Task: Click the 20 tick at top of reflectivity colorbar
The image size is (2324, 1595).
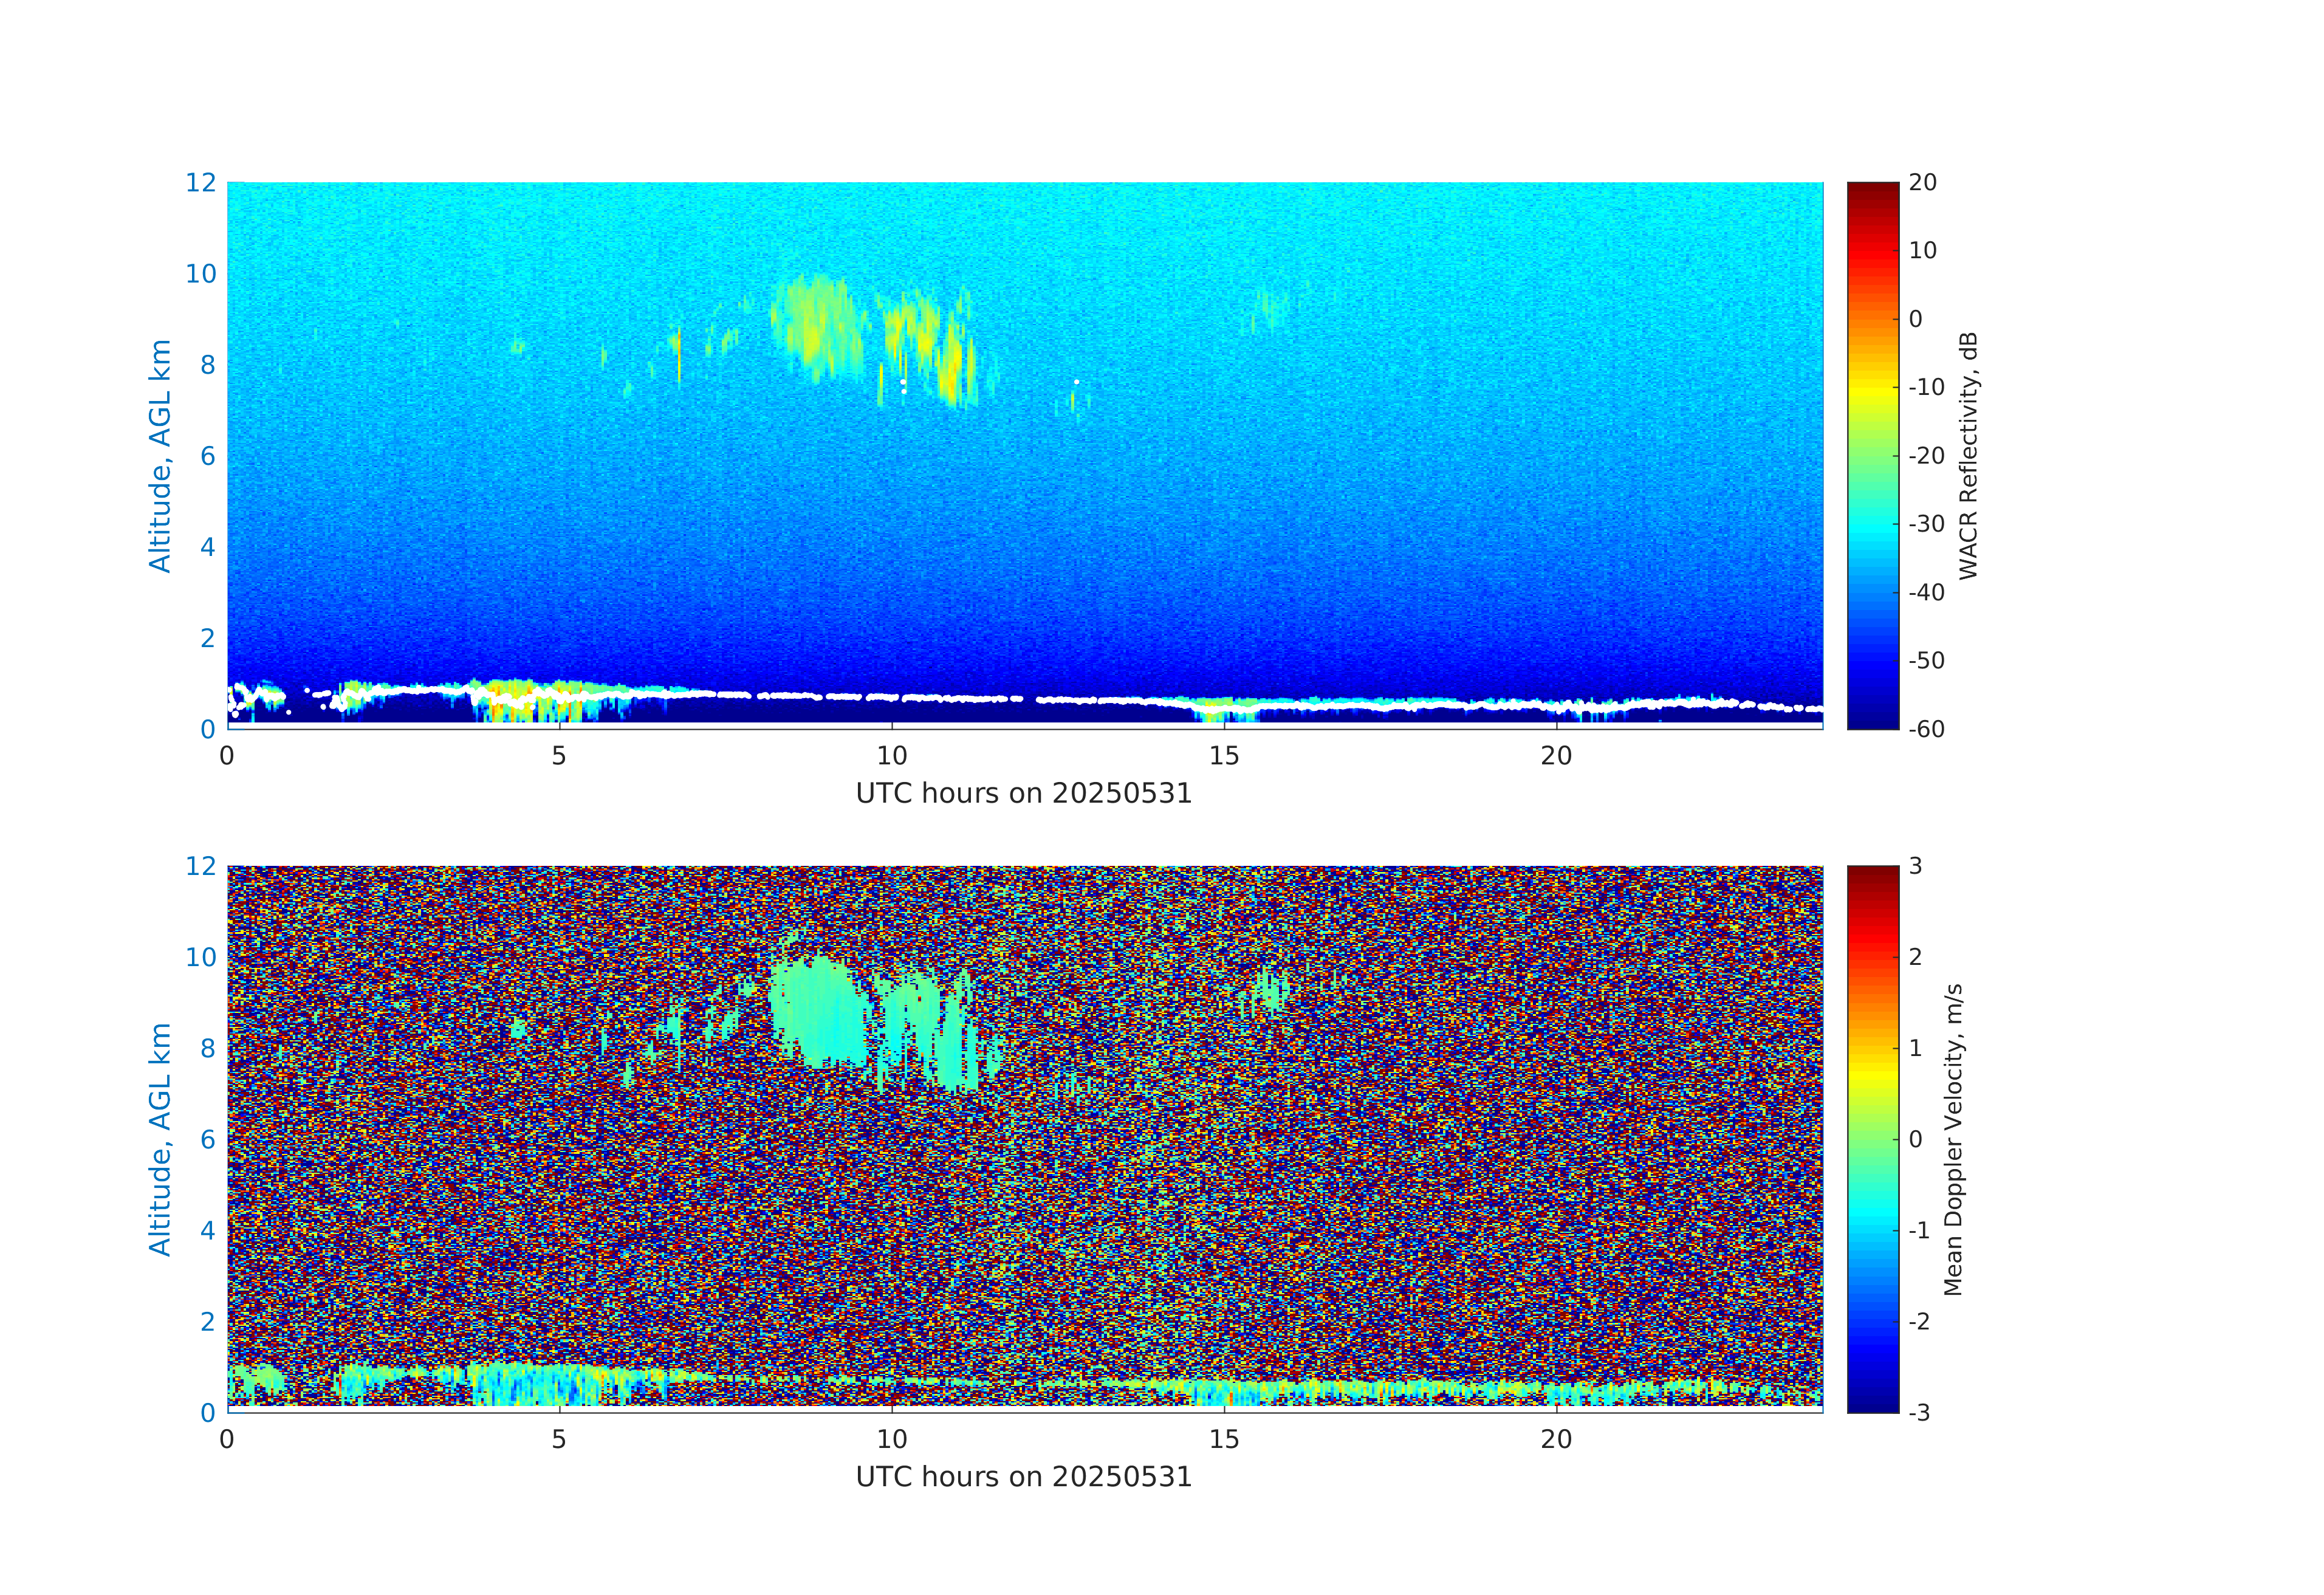Action: [1922, 183]
